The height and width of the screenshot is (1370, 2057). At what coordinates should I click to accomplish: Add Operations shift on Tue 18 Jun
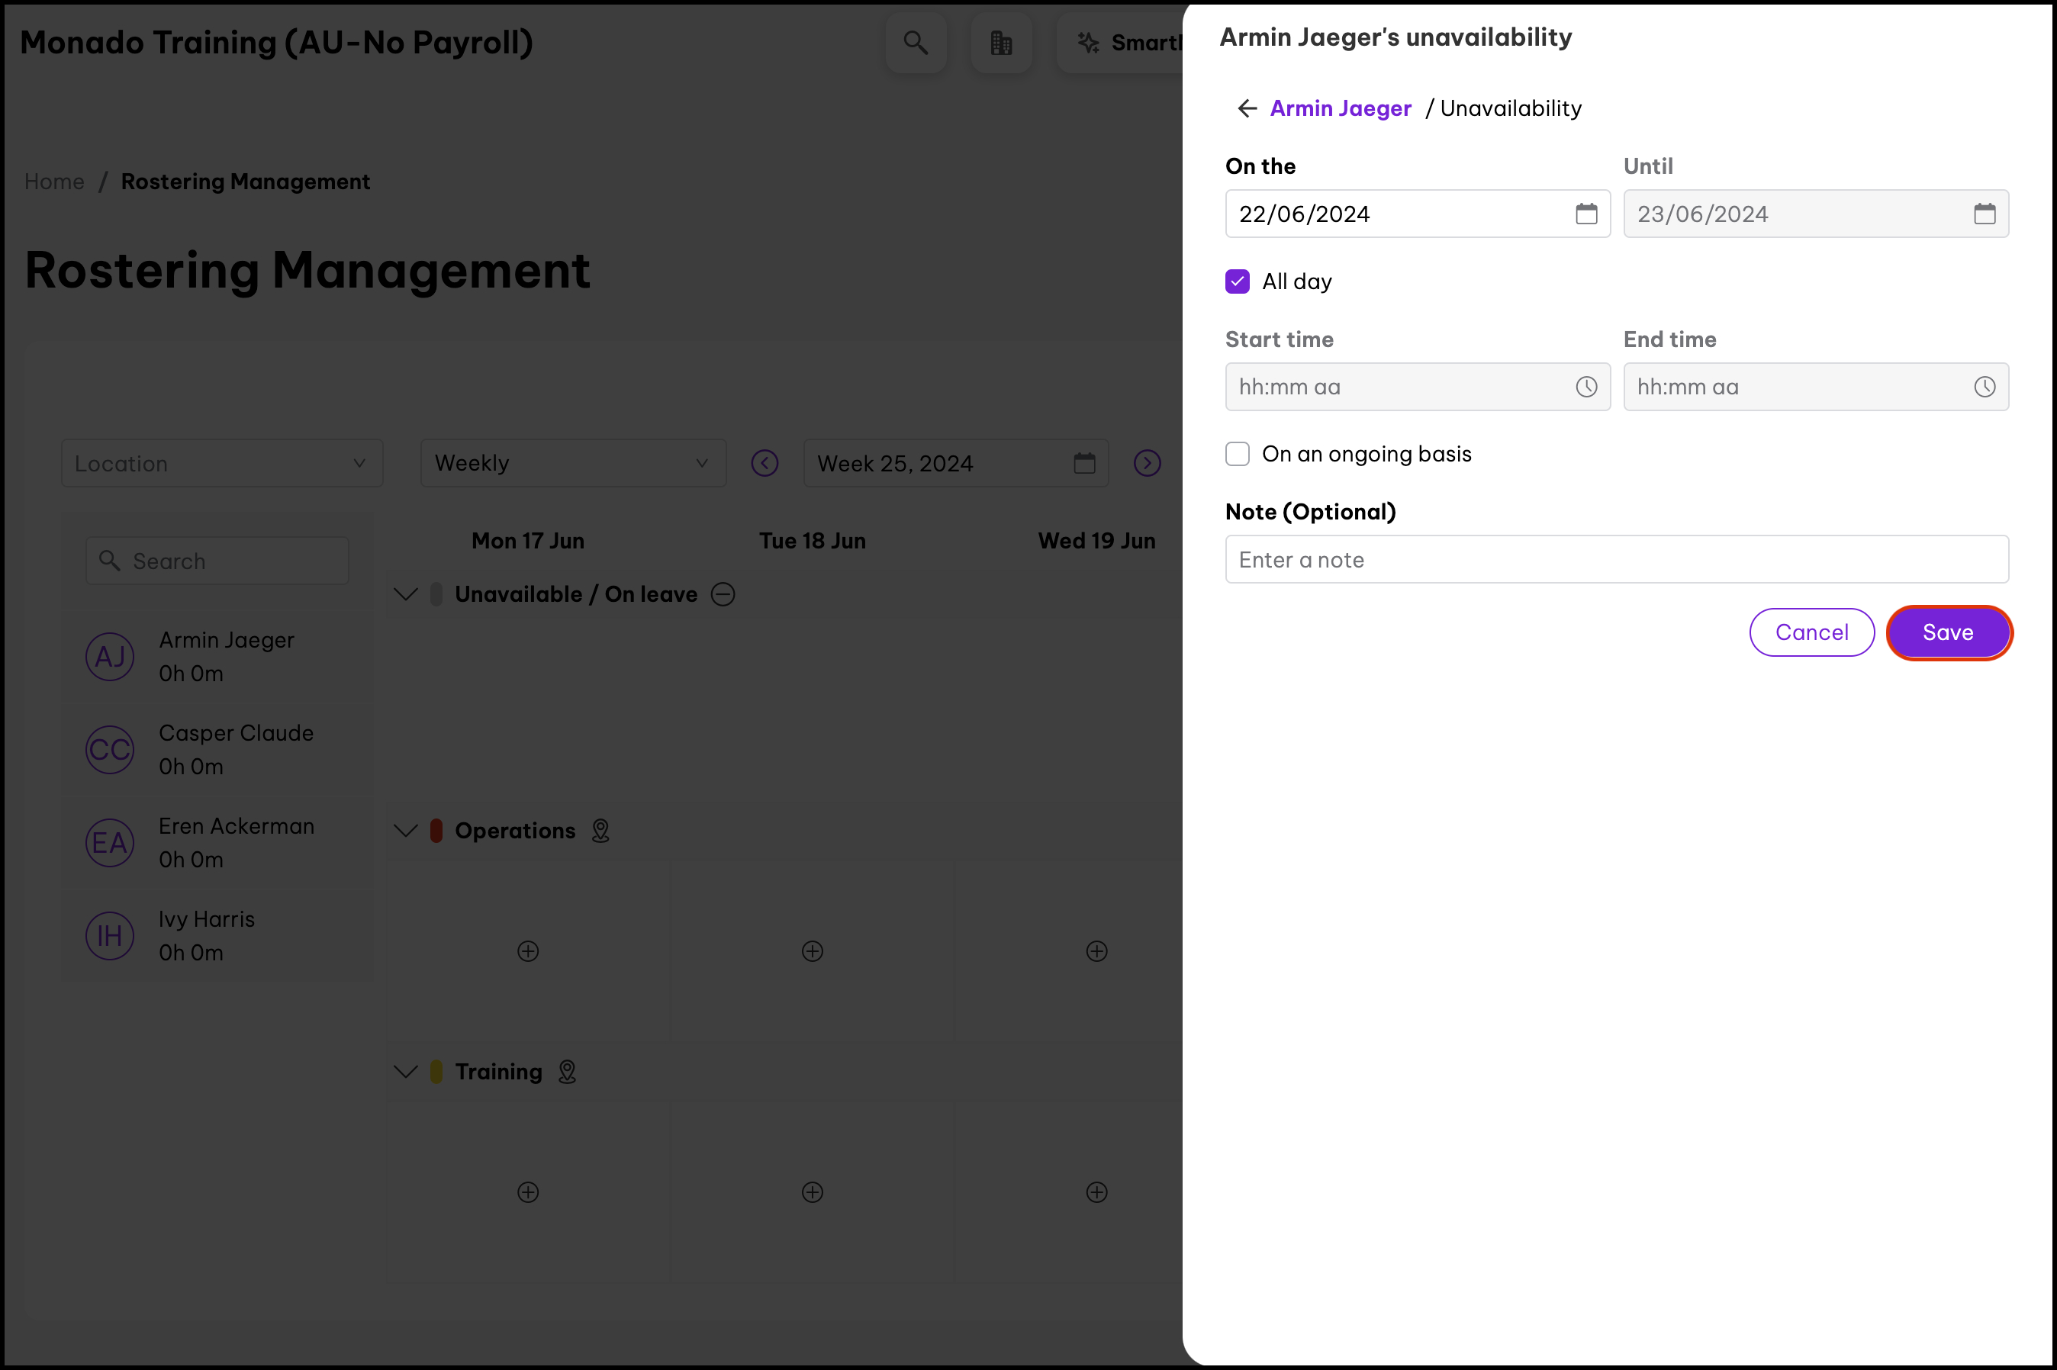(x=813, y=951)
